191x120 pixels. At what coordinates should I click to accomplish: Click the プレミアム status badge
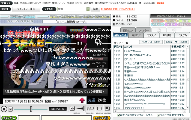[x=171, y=21]
